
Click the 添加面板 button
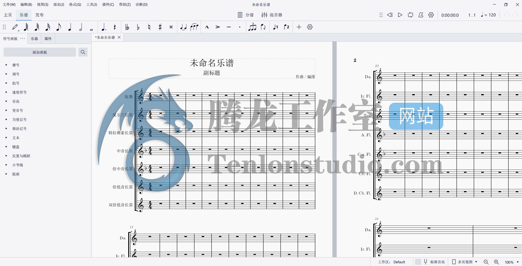[40, 52]
